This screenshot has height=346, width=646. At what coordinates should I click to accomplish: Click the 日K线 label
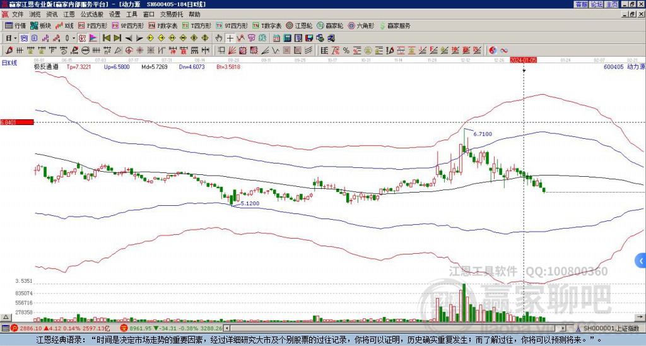coord(9,63)
